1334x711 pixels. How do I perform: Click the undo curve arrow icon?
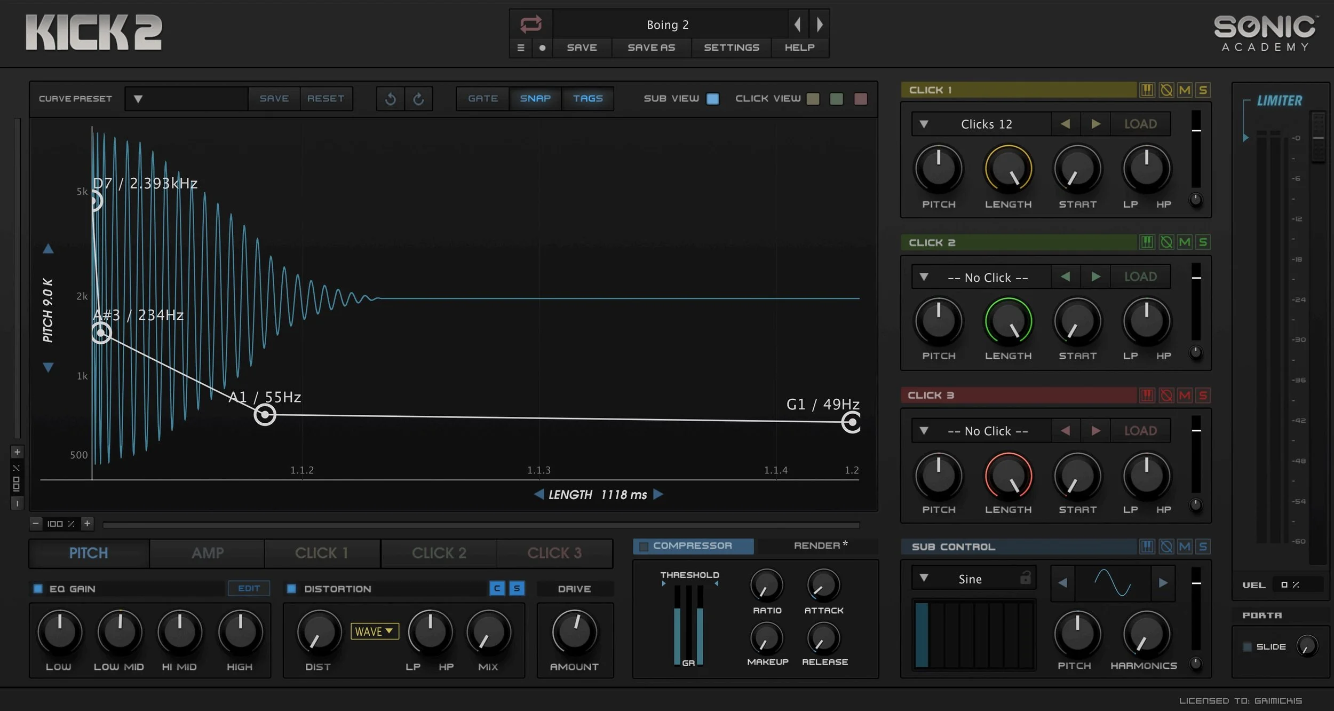391,99
